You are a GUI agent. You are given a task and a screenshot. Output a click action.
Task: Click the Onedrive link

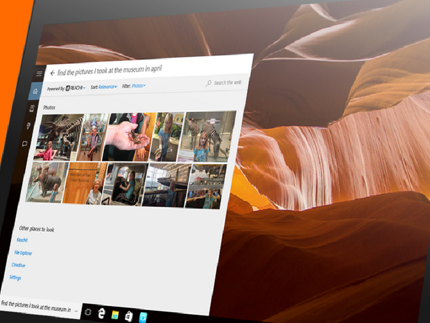(x=18, y=265)
